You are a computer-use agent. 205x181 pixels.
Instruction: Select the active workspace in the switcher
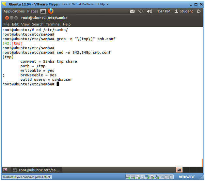tap(179, 170)
